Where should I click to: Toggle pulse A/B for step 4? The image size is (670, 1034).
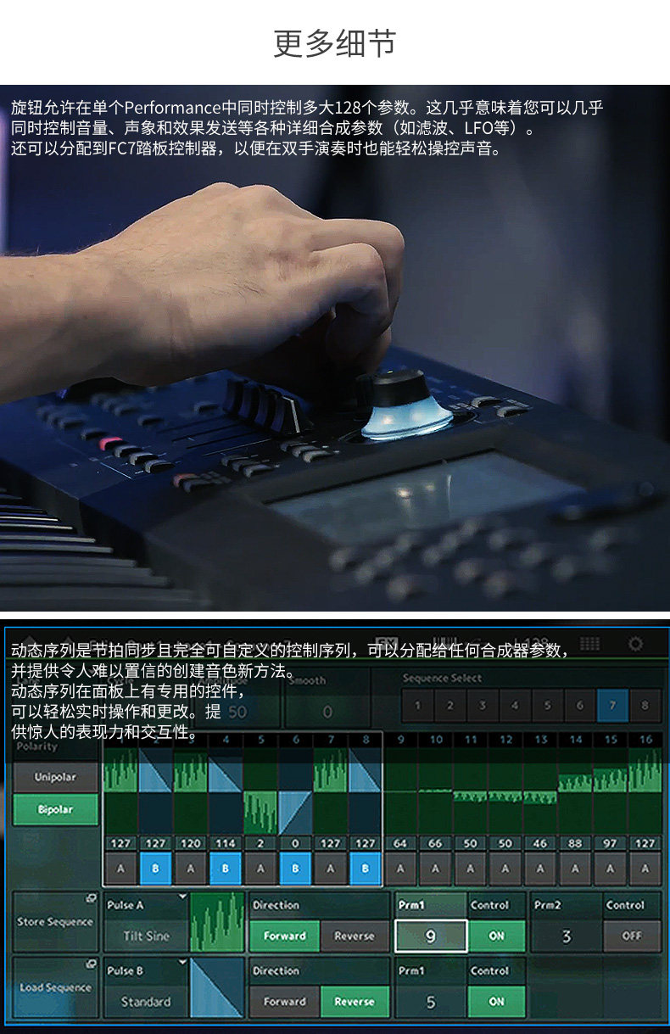point(226,868)
